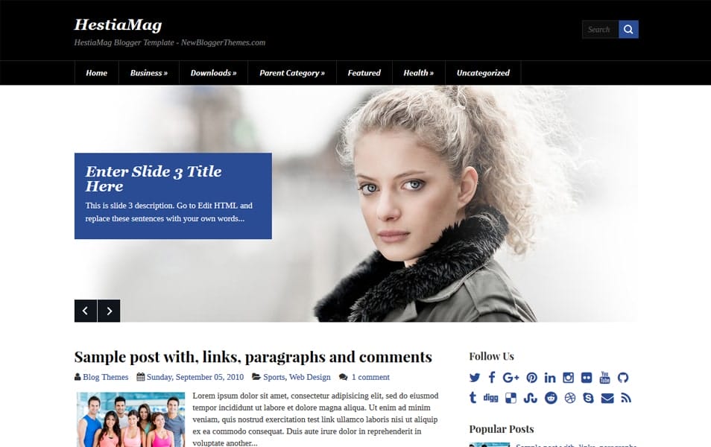711x447 pixels.
Task: Advance slider using right arrow
Action: click(109, 311)
